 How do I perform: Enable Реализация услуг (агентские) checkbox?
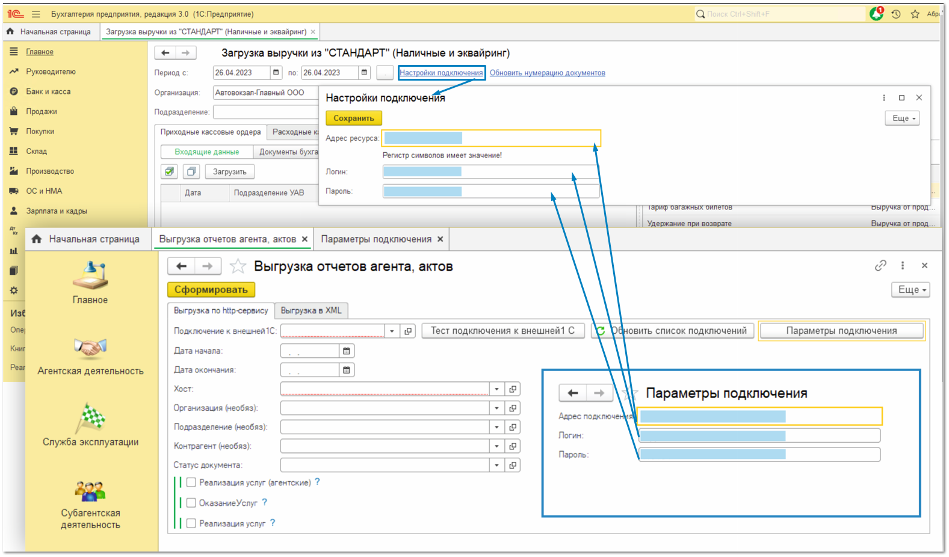tap(191, 482)
